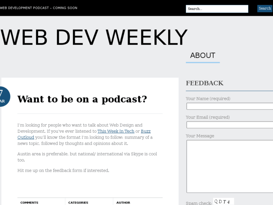Click the Your Name input field
Image resolution: width=273 pixels, height=205 pixels.
click(230, 106)
